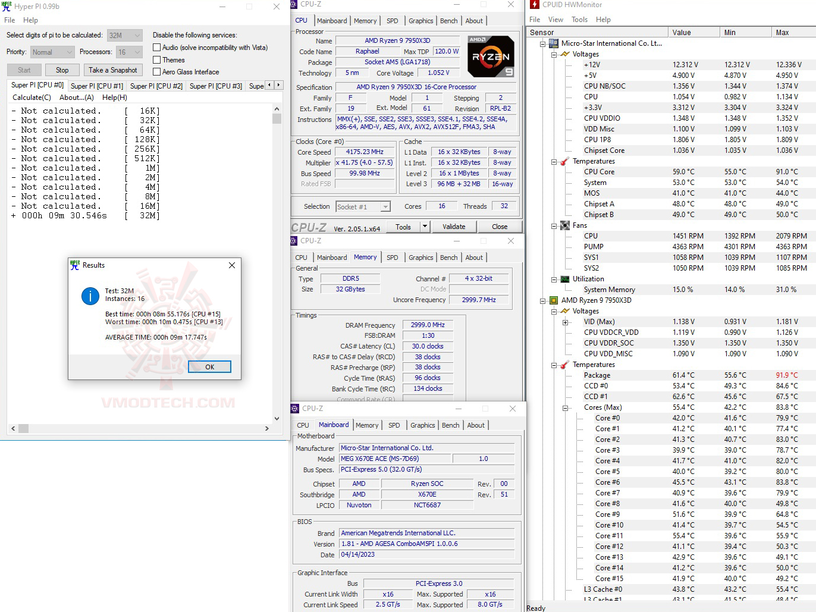
Task: Open Graphics tab in CPU-Z Mainboard window
Action: pos(422,425)
